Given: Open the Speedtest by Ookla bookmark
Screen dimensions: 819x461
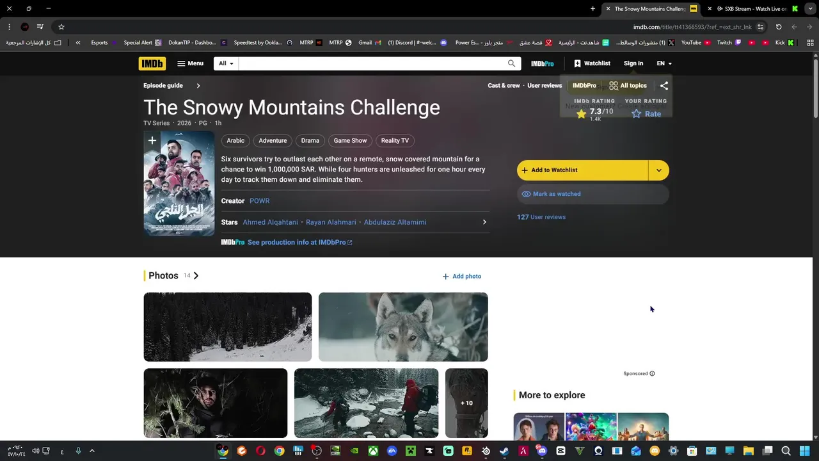Looking at the screenshot, I should point(263,42).
